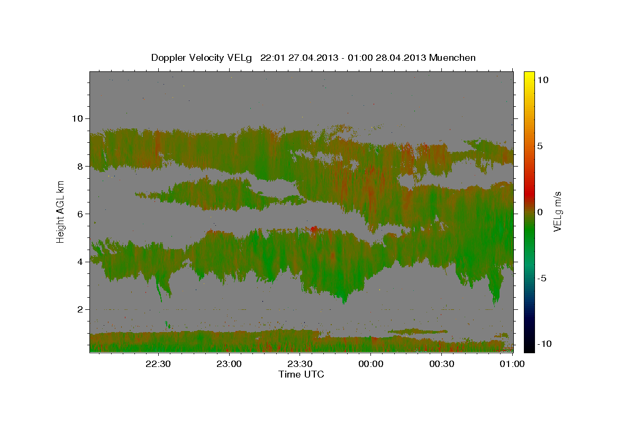Image resolution: width=635 pixels, height=423 pixels.
Task: Click the height tick label 8
Action: pos(80,166)
